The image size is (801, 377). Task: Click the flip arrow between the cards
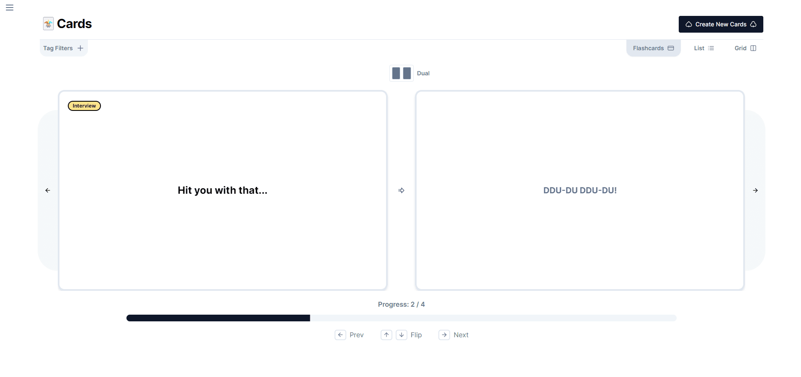coord(402,190)
